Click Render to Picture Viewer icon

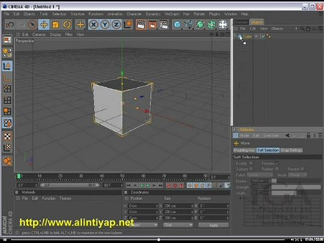pyautogui.click(x=153, y=24)
